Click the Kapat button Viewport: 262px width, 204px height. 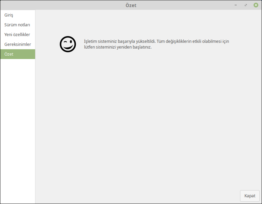coord(250,196)
